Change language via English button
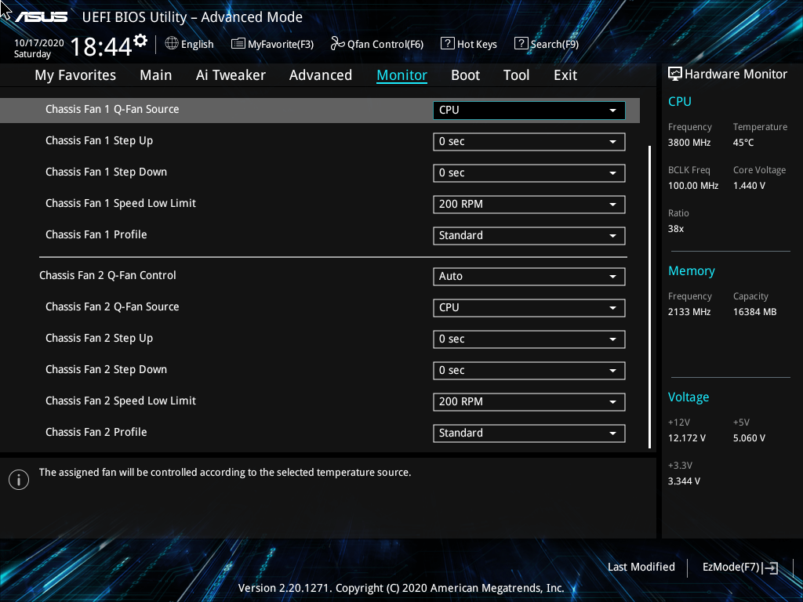Viewport: 803px width, 602px height. pos(190,44)
